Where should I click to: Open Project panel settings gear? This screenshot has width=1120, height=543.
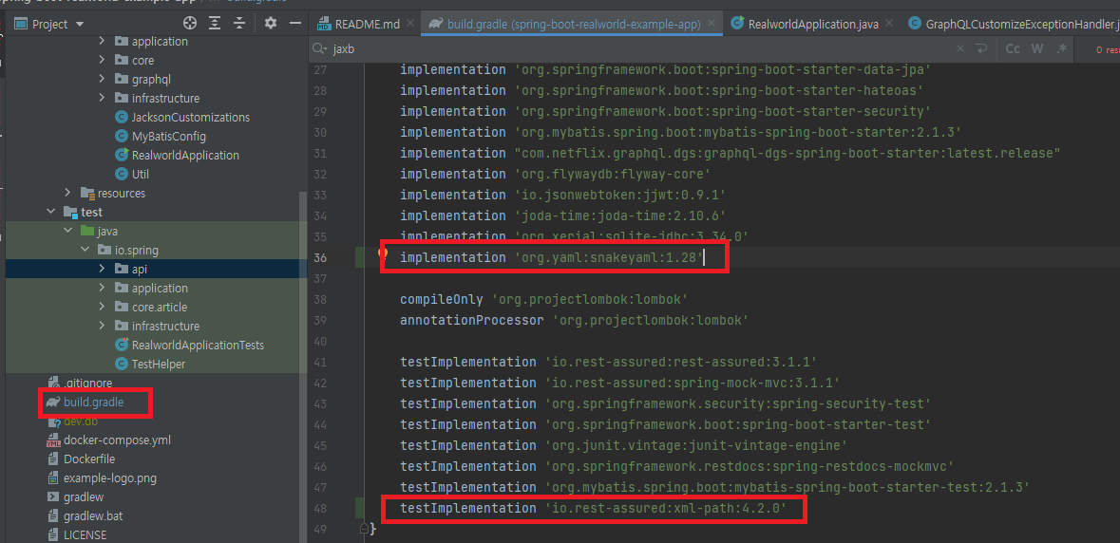270,24
